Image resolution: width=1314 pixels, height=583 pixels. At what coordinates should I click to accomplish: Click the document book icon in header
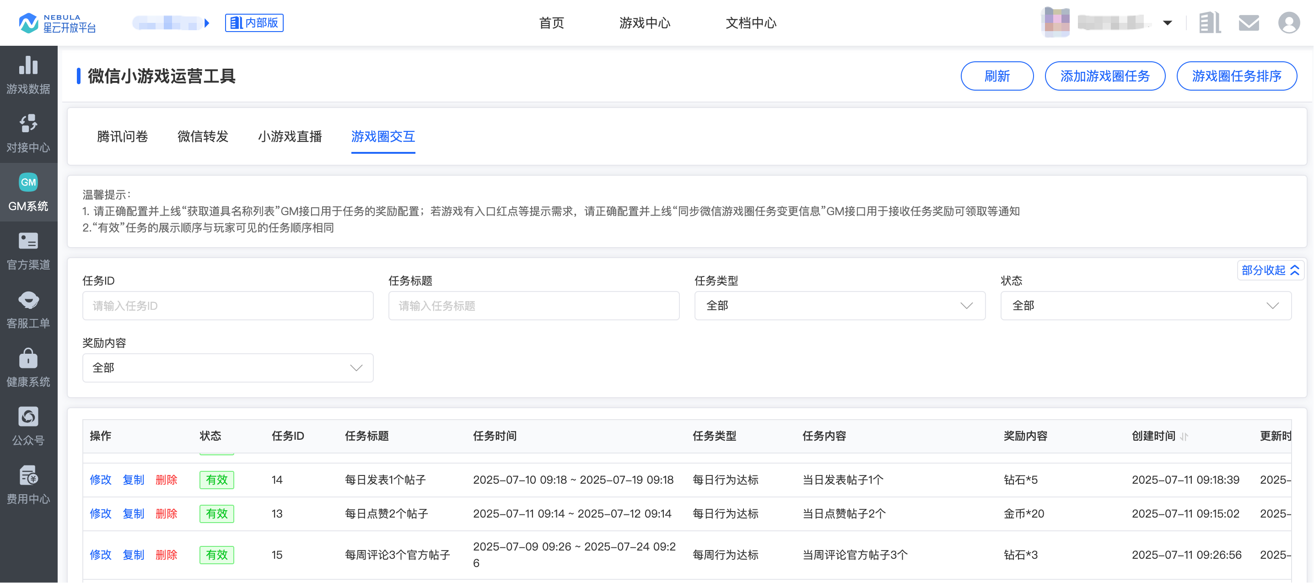(x=1209, y=23)
